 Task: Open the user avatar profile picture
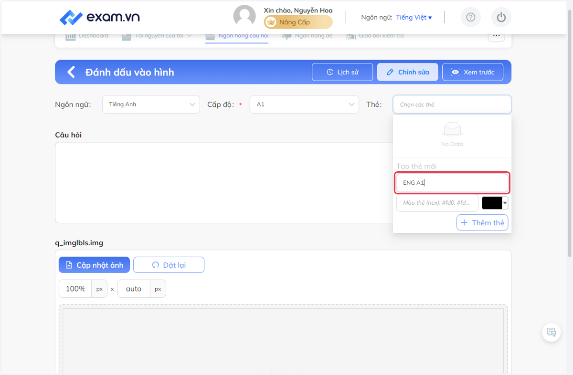point(244,17)
